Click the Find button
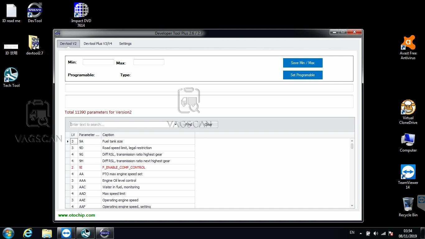Image resolution: width=425 pixels, height=239 pixels. 189,124
